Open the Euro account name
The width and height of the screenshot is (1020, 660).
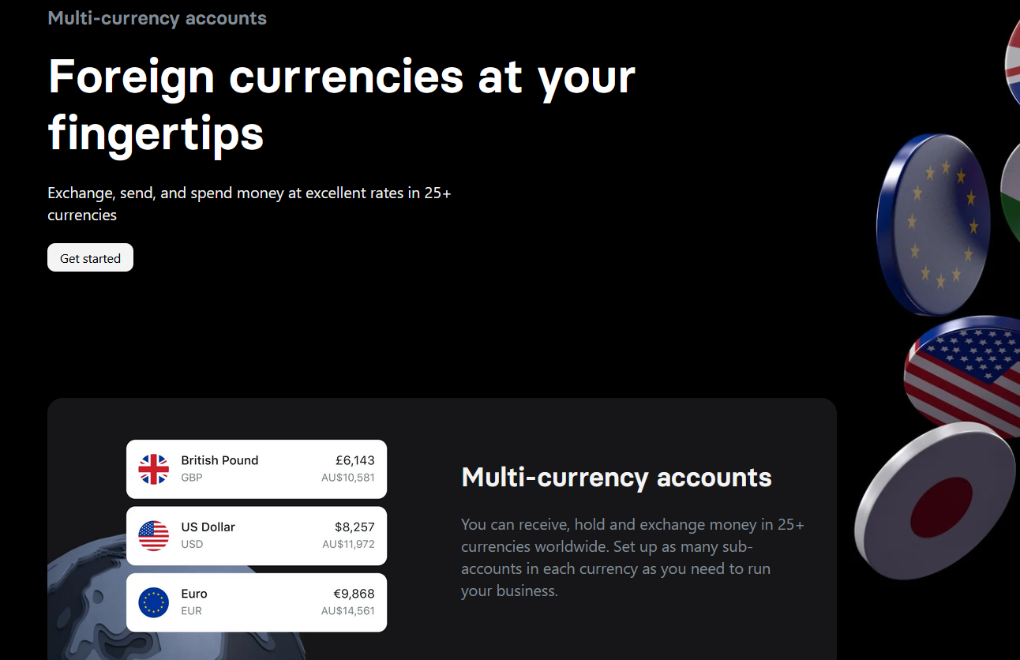tap(194, 594)
